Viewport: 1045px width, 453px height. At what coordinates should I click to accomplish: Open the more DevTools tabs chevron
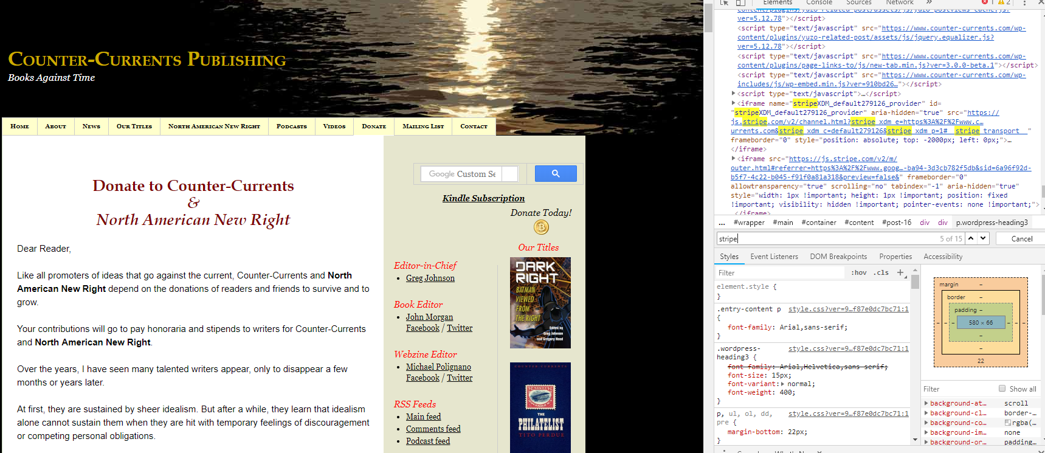[x=929, y=2]
